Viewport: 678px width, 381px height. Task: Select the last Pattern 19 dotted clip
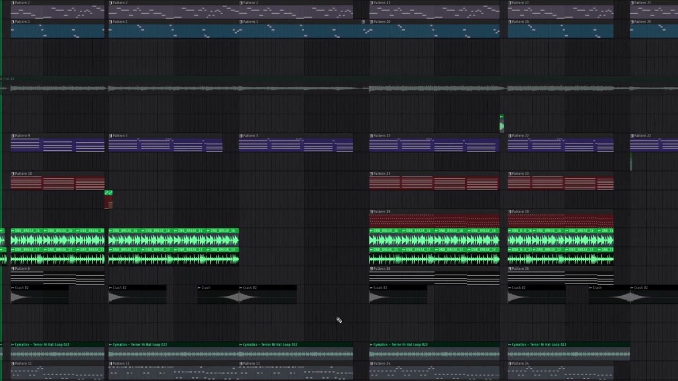click(560, 219)
